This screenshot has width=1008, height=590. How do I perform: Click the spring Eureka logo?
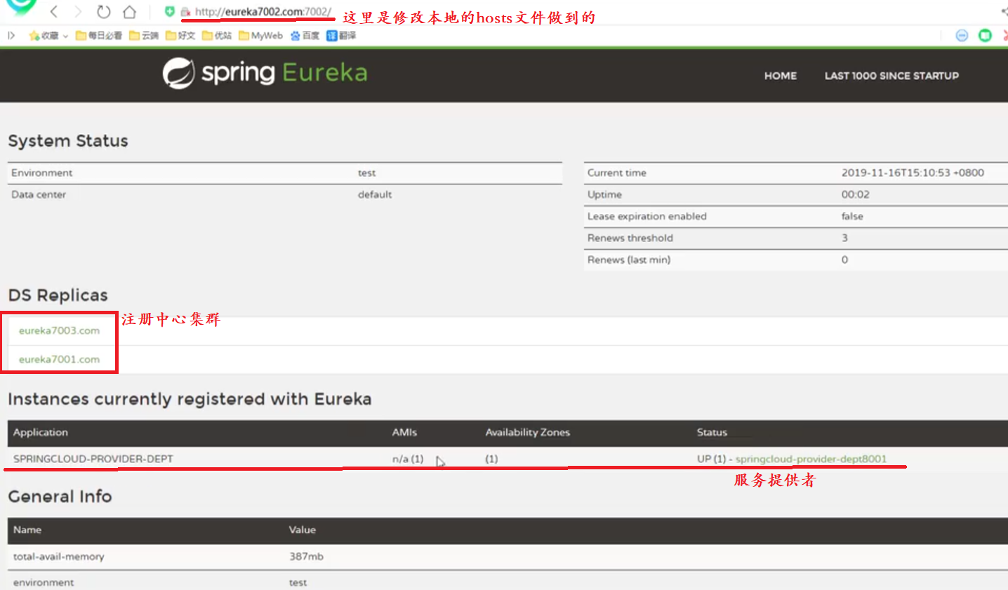tap(265, 73)
